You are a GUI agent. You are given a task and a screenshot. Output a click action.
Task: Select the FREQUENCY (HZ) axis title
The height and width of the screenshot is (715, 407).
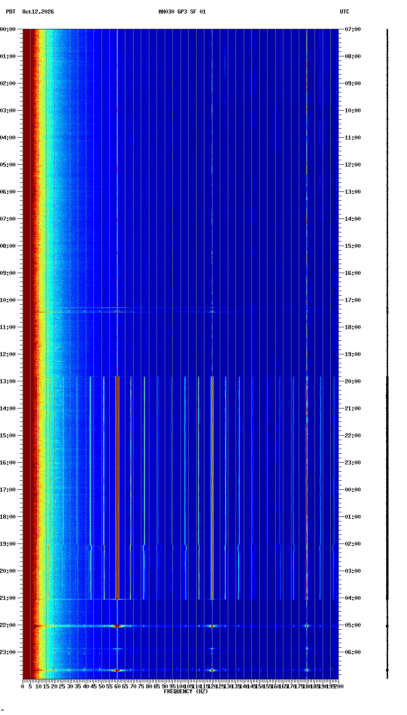tap(186, 692)
